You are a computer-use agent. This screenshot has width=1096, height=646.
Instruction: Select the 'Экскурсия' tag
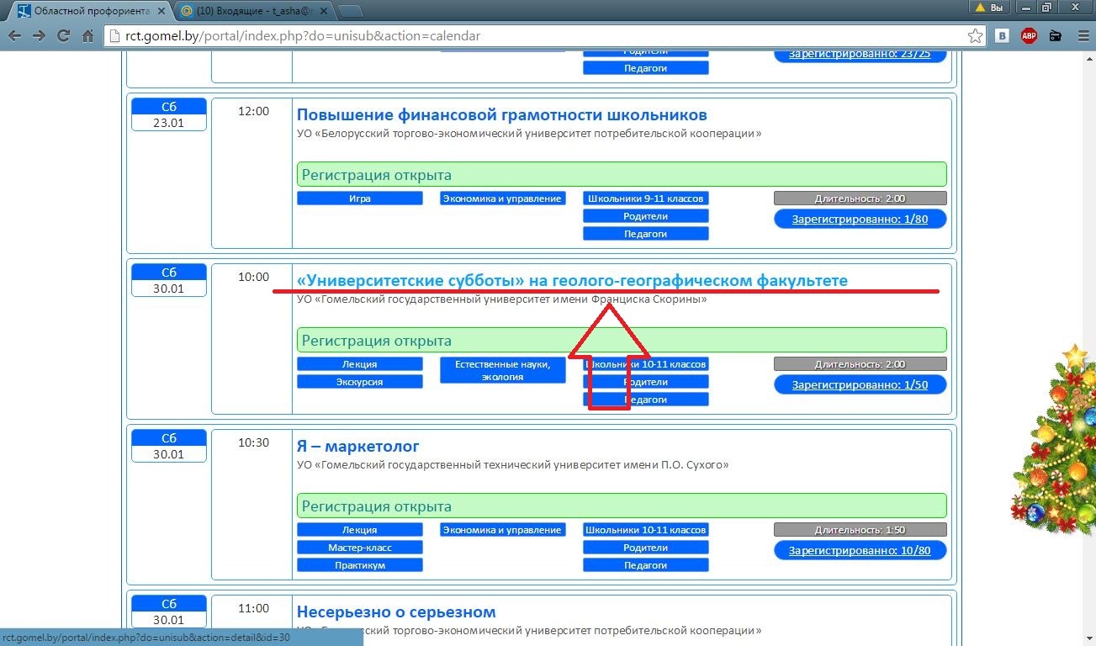360,382
